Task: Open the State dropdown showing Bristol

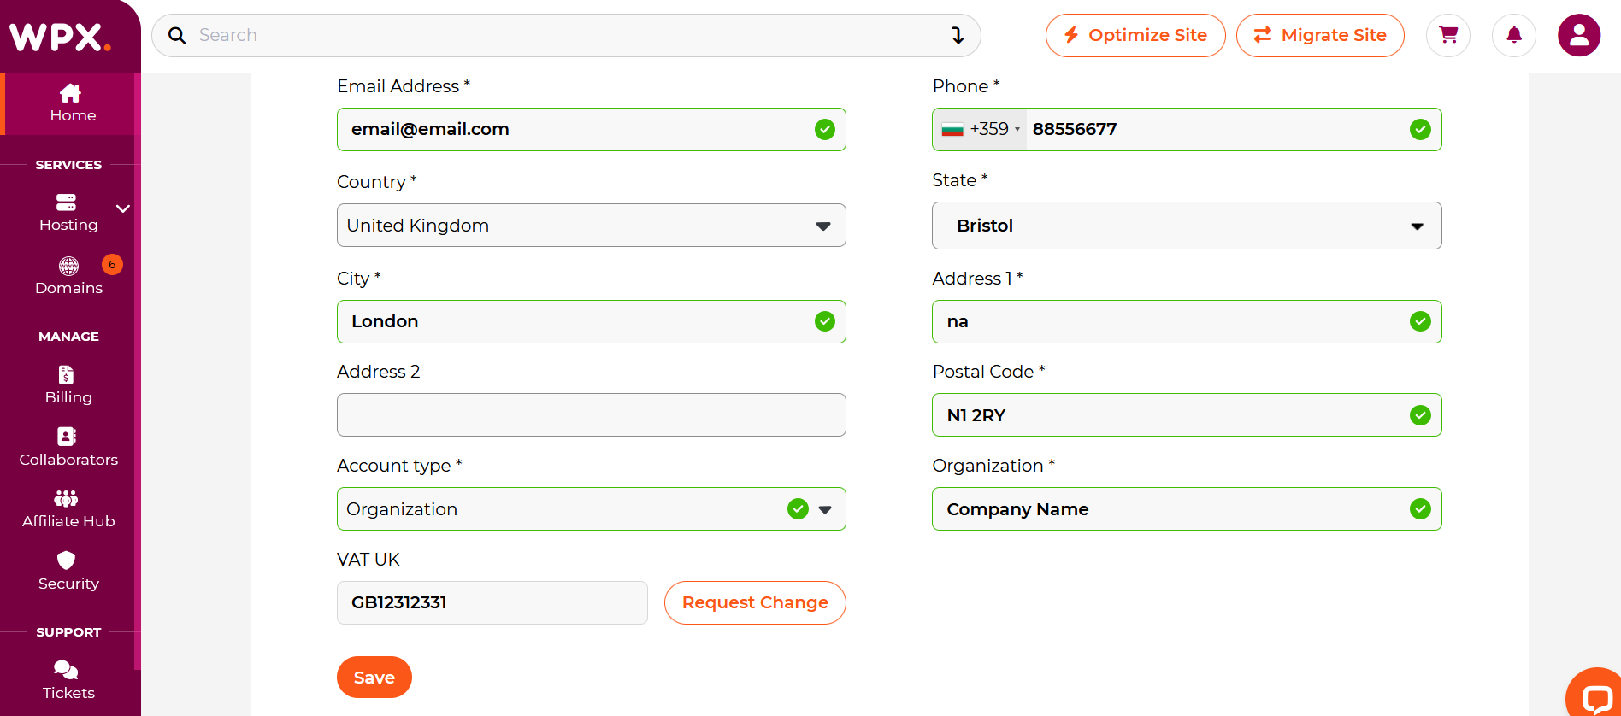Action: (x=1186, y=226)
